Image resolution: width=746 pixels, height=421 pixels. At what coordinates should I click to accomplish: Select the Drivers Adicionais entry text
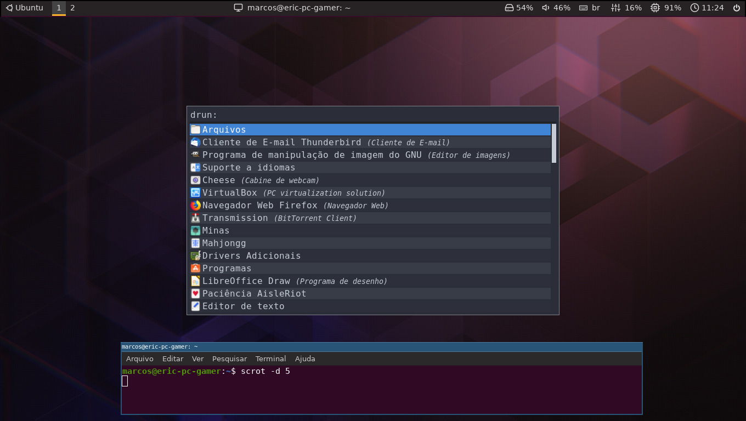click(x=251, y=255)
